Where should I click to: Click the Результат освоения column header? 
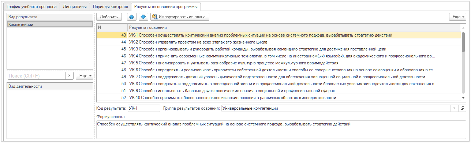click(x=294, y=27)
